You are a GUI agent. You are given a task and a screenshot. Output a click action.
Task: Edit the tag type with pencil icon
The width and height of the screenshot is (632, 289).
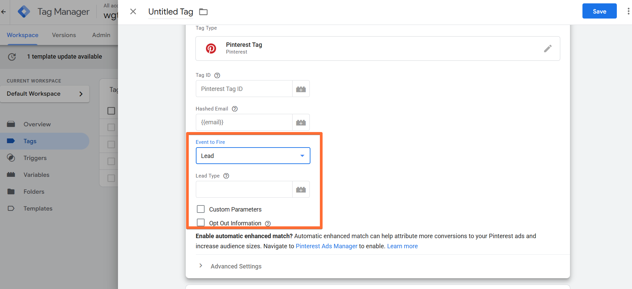(548, 49)
